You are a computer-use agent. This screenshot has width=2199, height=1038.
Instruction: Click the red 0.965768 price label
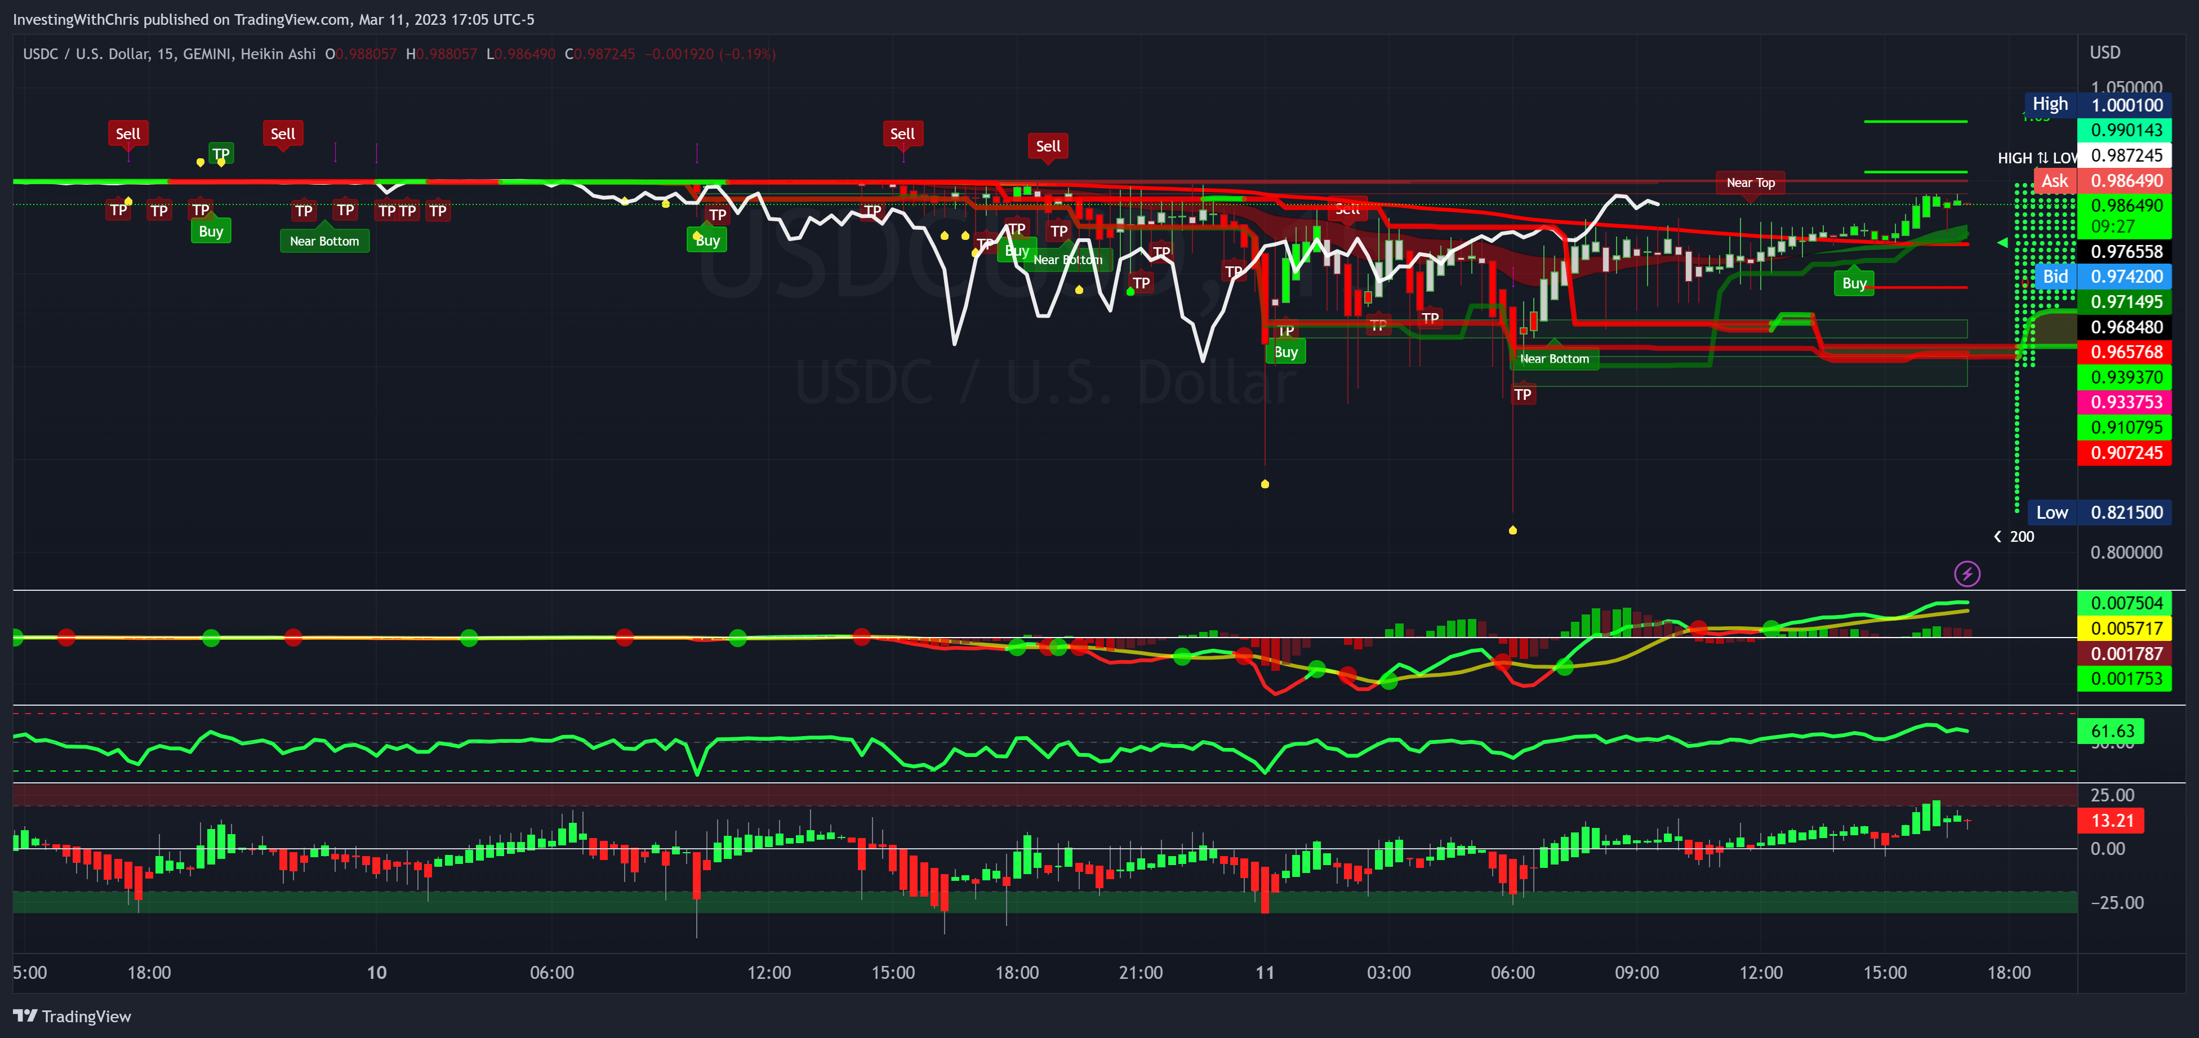[2125, 351]
